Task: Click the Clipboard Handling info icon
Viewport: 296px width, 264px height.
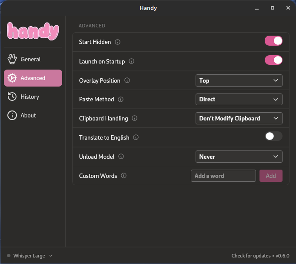Action: pyautogui.click(x=135, y=118)
